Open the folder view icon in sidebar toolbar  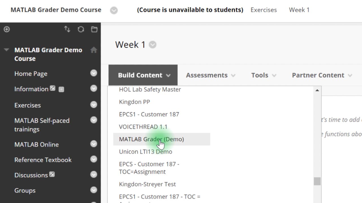pos(94,29)
